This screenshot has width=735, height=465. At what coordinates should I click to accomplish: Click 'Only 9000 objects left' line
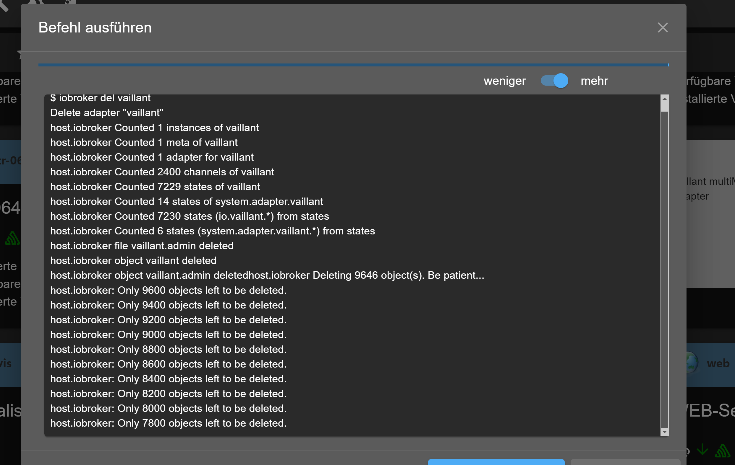(169, 335)
